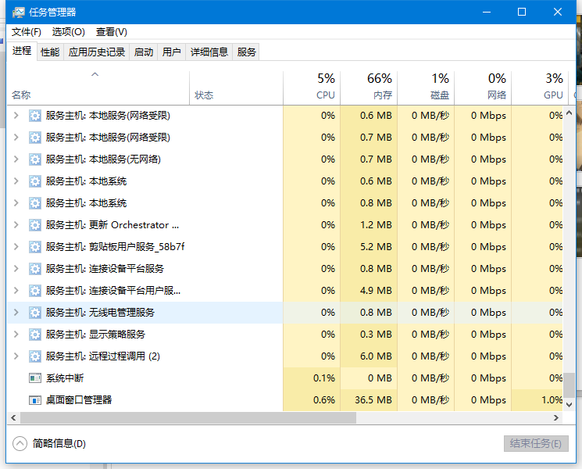Switch to the 服务 tab
The width and height of the screenshot is (582, 469).
click(246, 52)
